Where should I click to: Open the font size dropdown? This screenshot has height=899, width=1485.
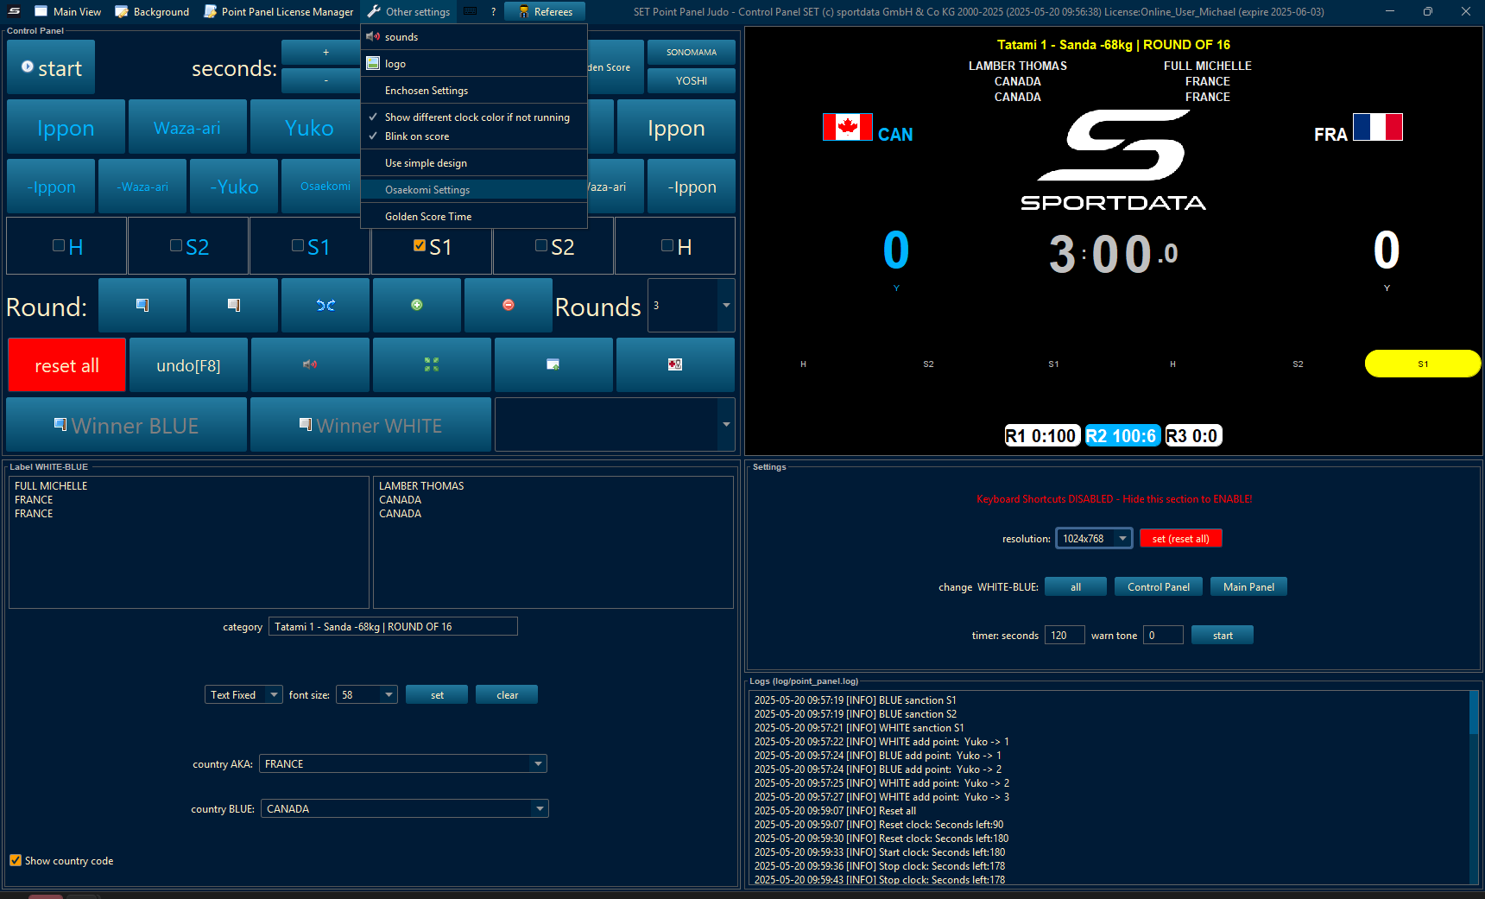[x=366, y=695]
